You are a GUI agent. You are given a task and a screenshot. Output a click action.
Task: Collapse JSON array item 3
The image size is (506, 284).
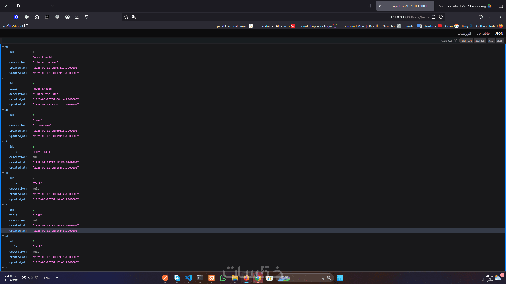pyautogui.click(x=3, y=141)
